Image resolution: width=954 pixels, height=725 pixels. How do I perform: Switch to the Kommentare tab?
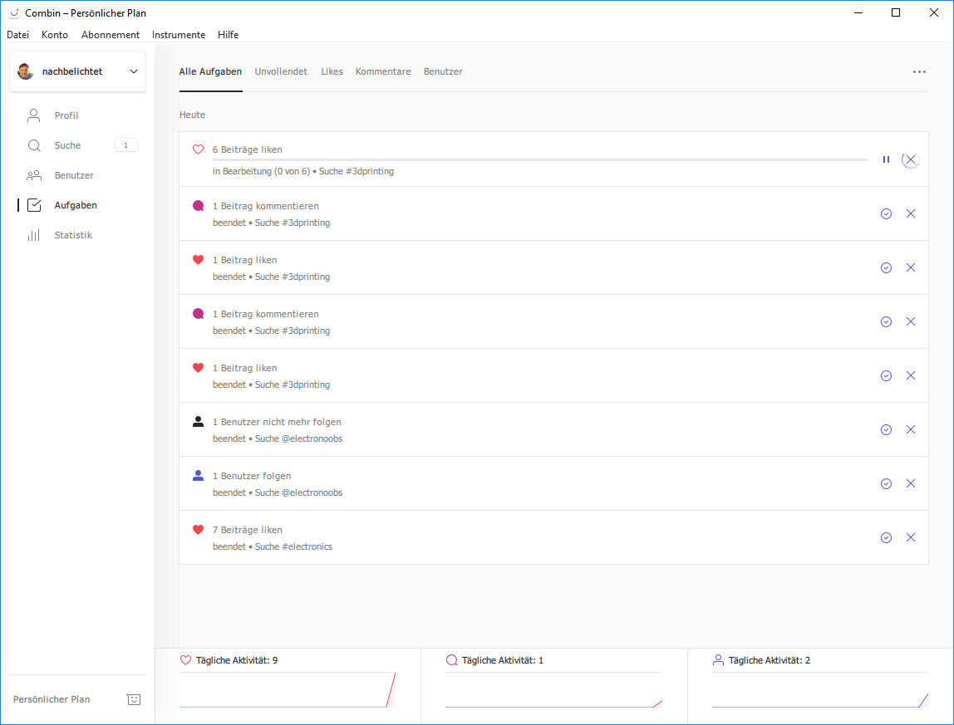click(x=383, y=71)
